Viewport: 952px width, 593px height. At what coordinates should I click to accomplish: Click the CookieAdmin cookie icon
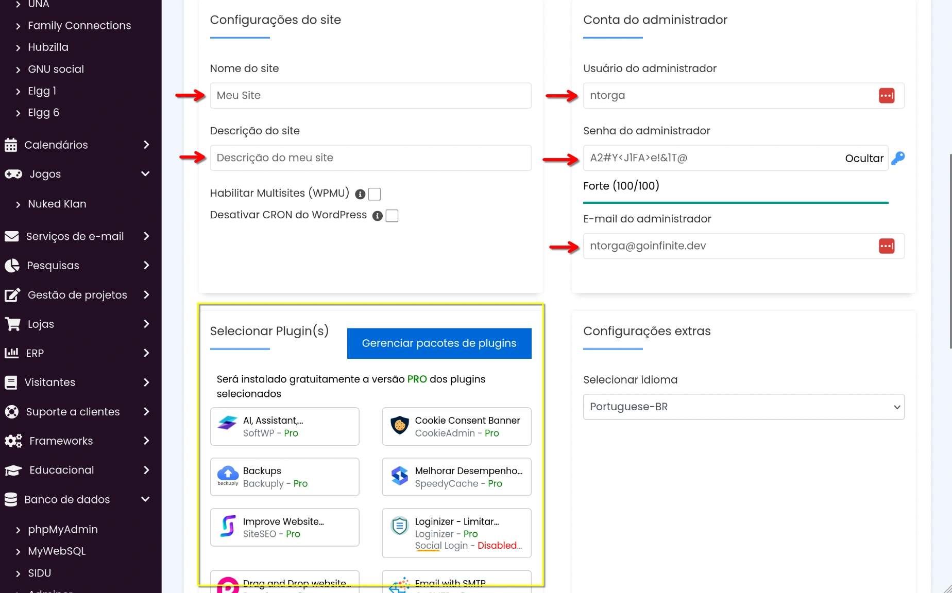[x=399, y=426]
